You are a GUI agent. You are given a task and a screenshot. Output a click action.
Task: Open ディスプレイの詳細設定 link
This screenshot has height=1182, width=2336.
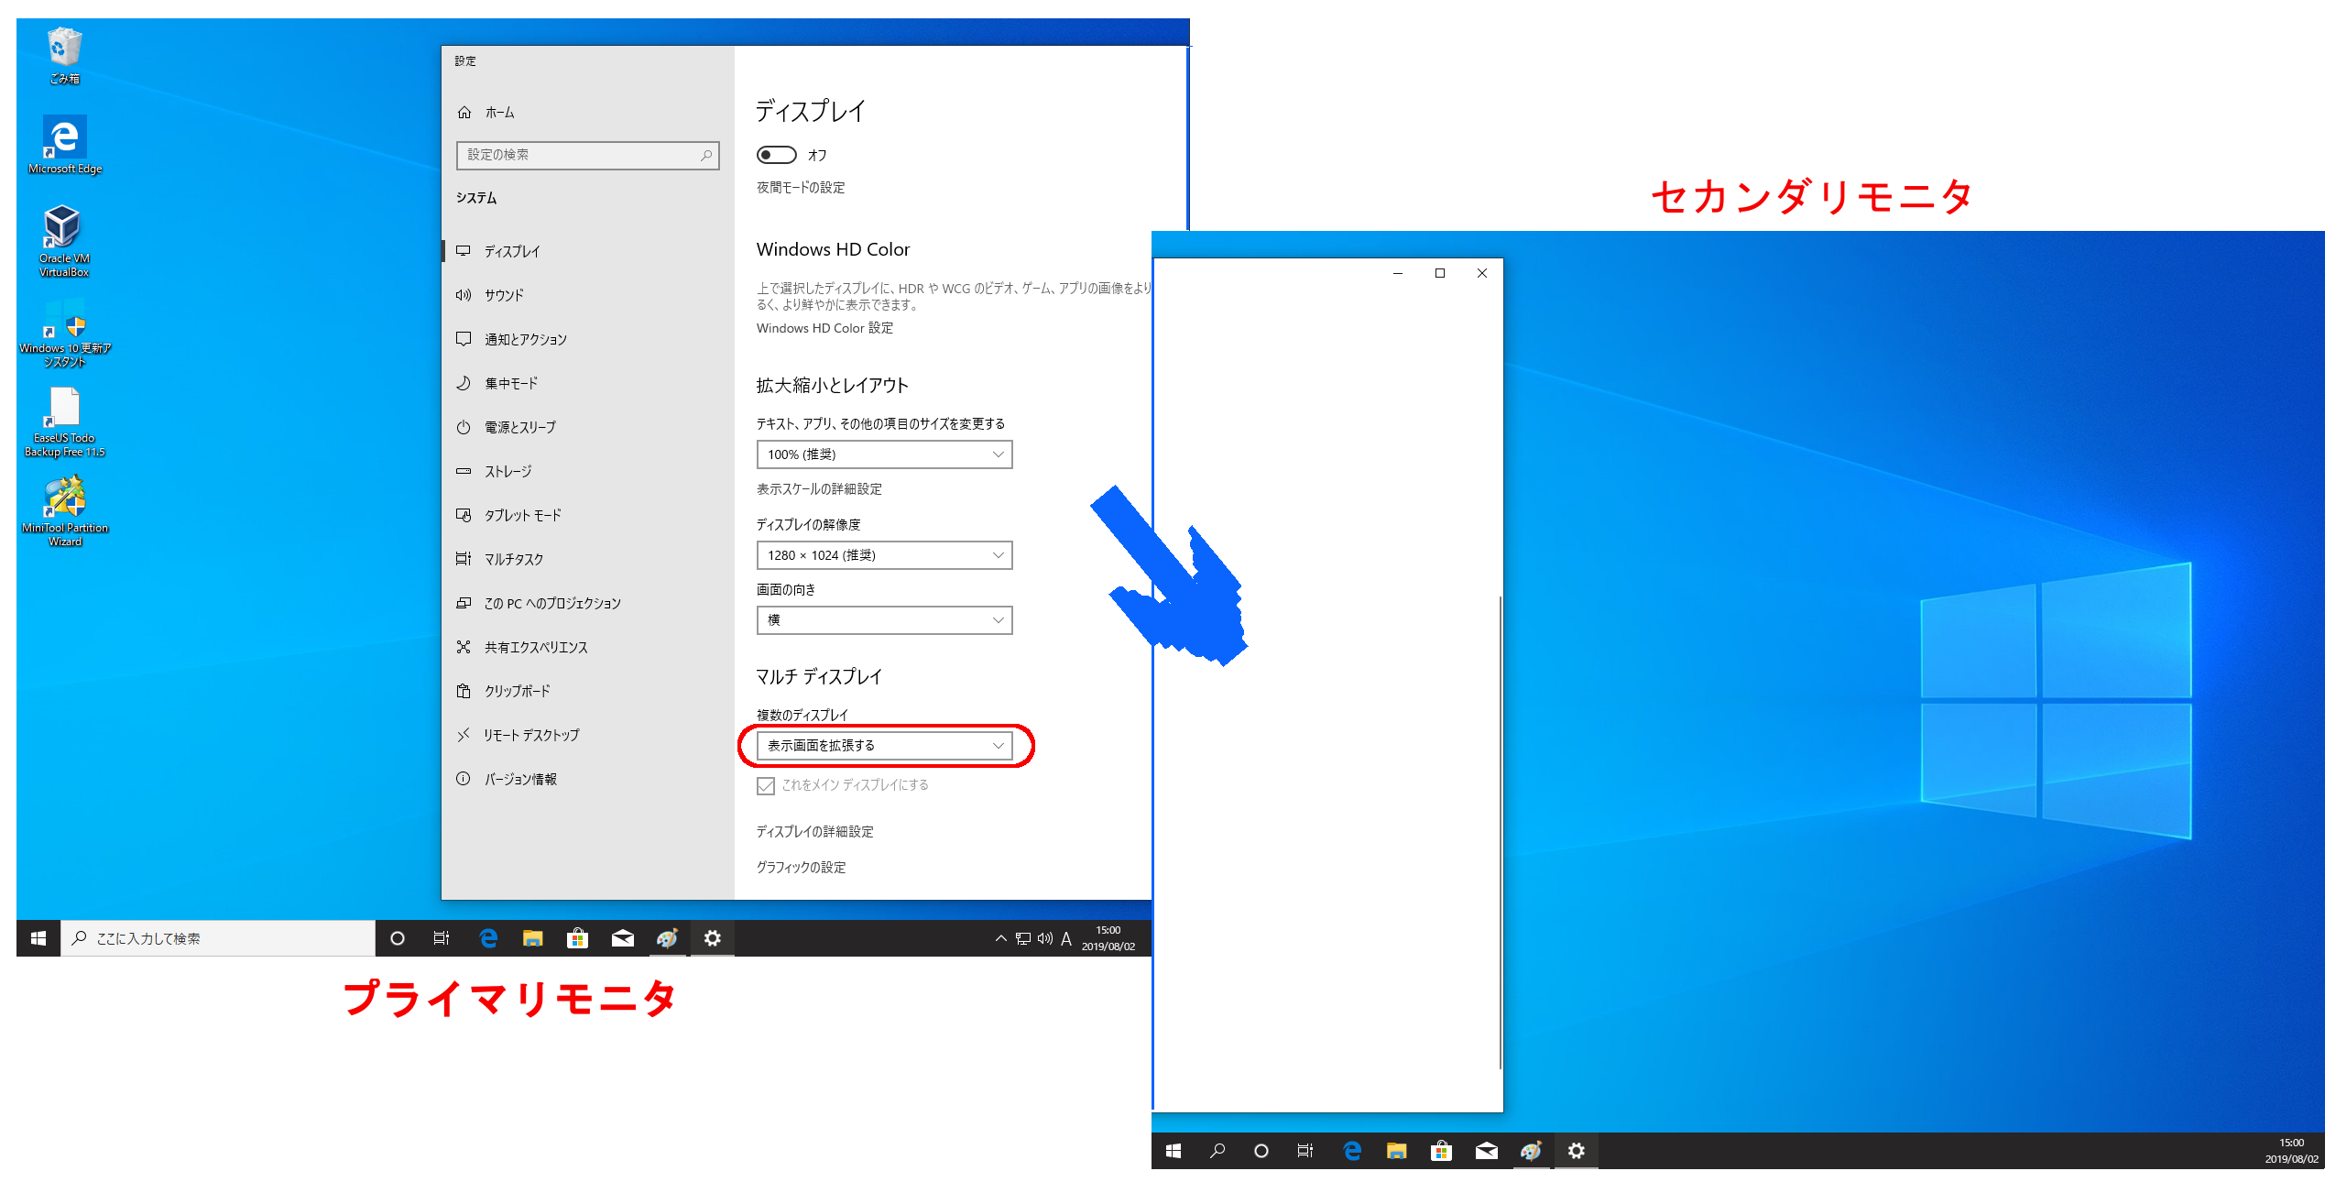[814, 832]
